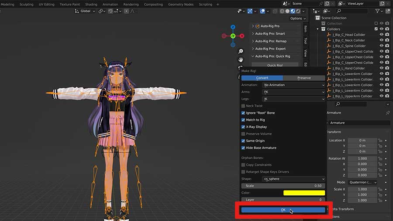The image size is (393, 221).
Task: Open the Global transform orientation dropdown
Action: pyautogui.click(x=85, y=11)
